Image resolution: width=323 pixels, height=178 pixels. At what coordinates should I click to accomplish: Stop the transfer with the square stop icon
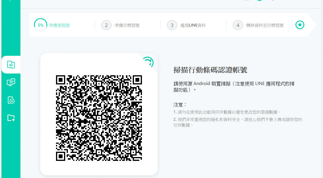(300, 25)
